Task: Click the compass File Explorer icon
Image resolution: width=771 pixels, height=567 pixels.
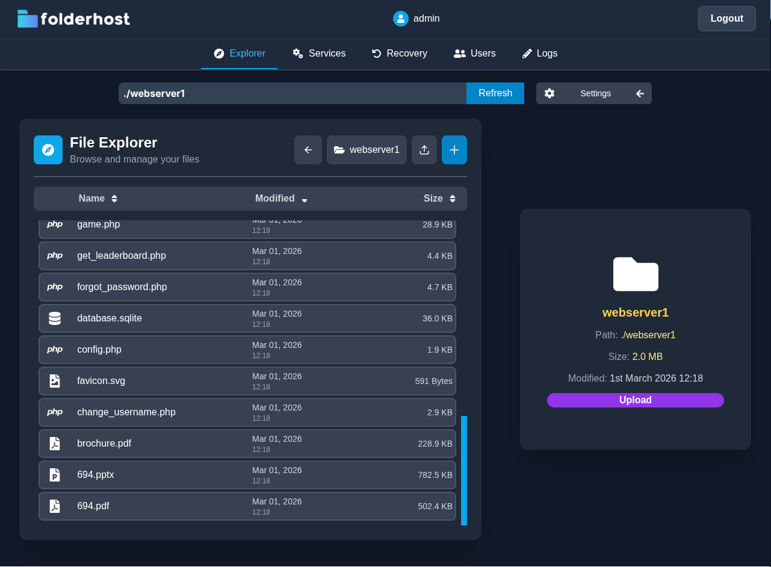Action: coord(48,150)
